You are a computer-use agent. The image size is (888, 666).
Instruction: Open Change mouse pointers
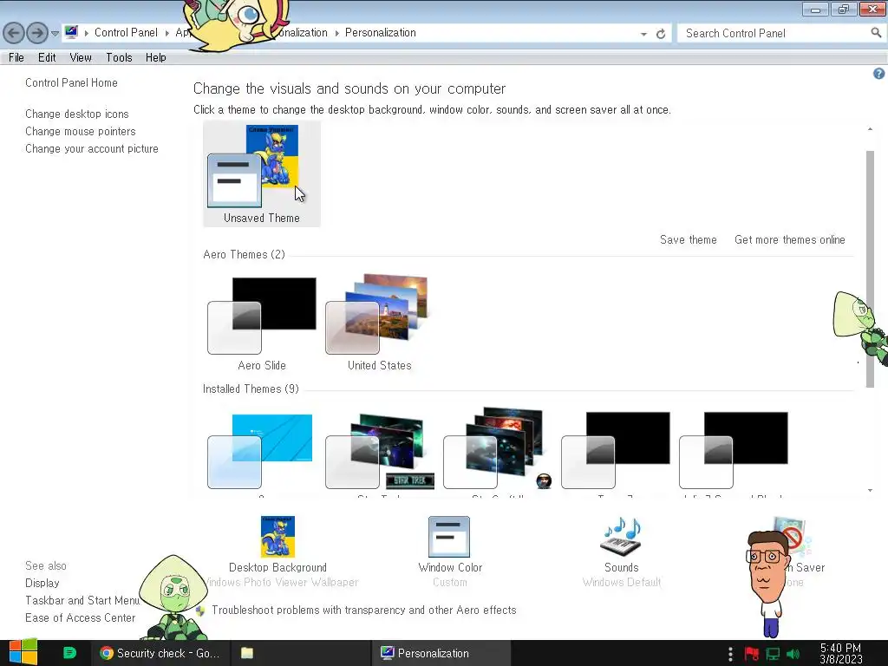pos(81,132)
